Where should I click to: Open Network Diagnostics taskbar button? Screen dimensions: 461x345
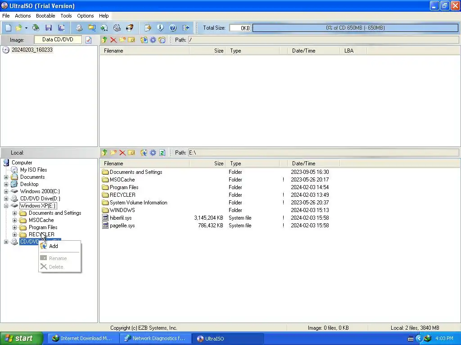click(x=155, y=339)
